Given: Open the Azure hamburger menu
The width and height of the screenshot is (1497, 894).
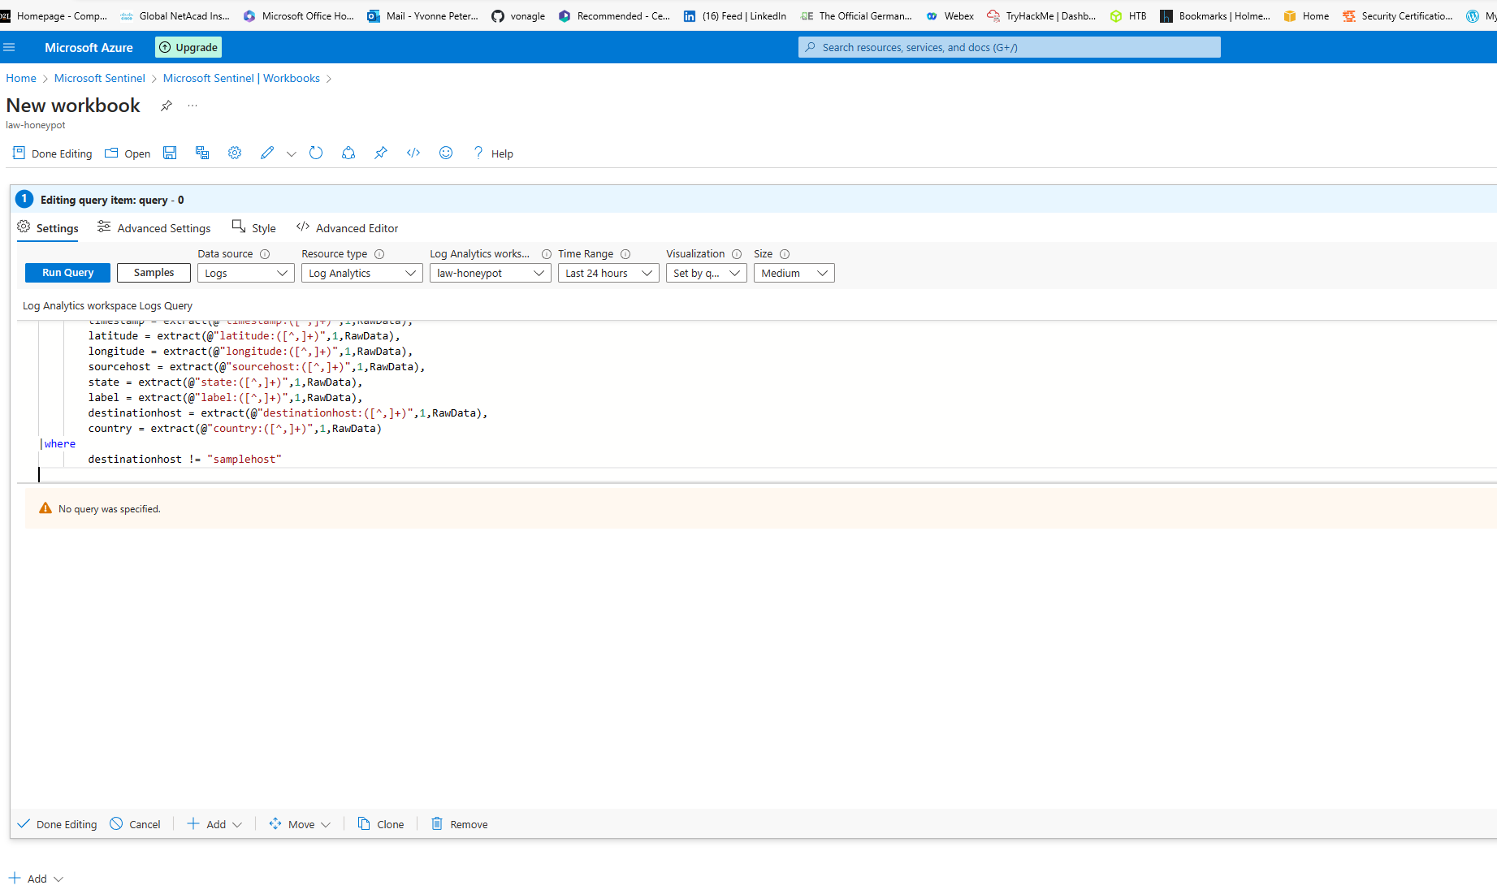Looking at the screenshot, I should pyautogui.click(x=9, y=47).
